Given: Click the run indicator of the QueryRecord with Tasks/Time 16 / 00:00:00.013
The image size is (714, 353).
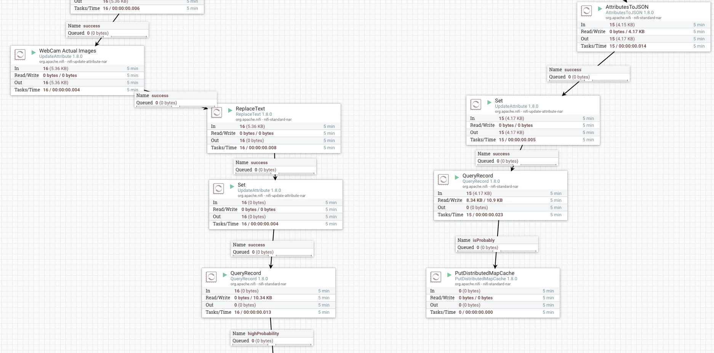Looking at the screenshot, I should click(225, 275).
